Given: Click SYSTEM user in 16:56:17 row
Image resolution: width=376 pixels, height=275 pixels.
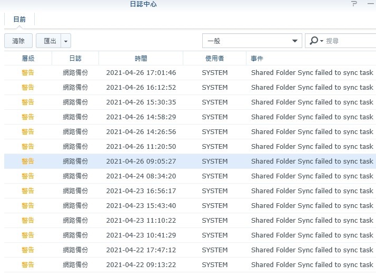Looking at the screenshot, I should (x=215, y=191).
